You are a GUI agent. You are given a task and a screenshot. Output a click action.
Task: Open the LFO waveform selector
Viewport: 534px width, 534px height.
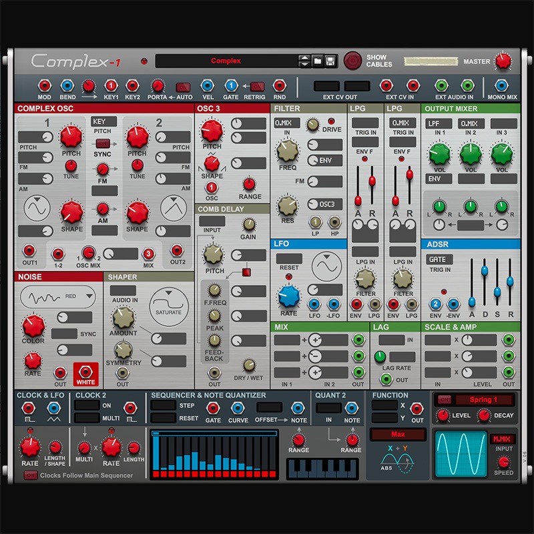coord(326,266)
